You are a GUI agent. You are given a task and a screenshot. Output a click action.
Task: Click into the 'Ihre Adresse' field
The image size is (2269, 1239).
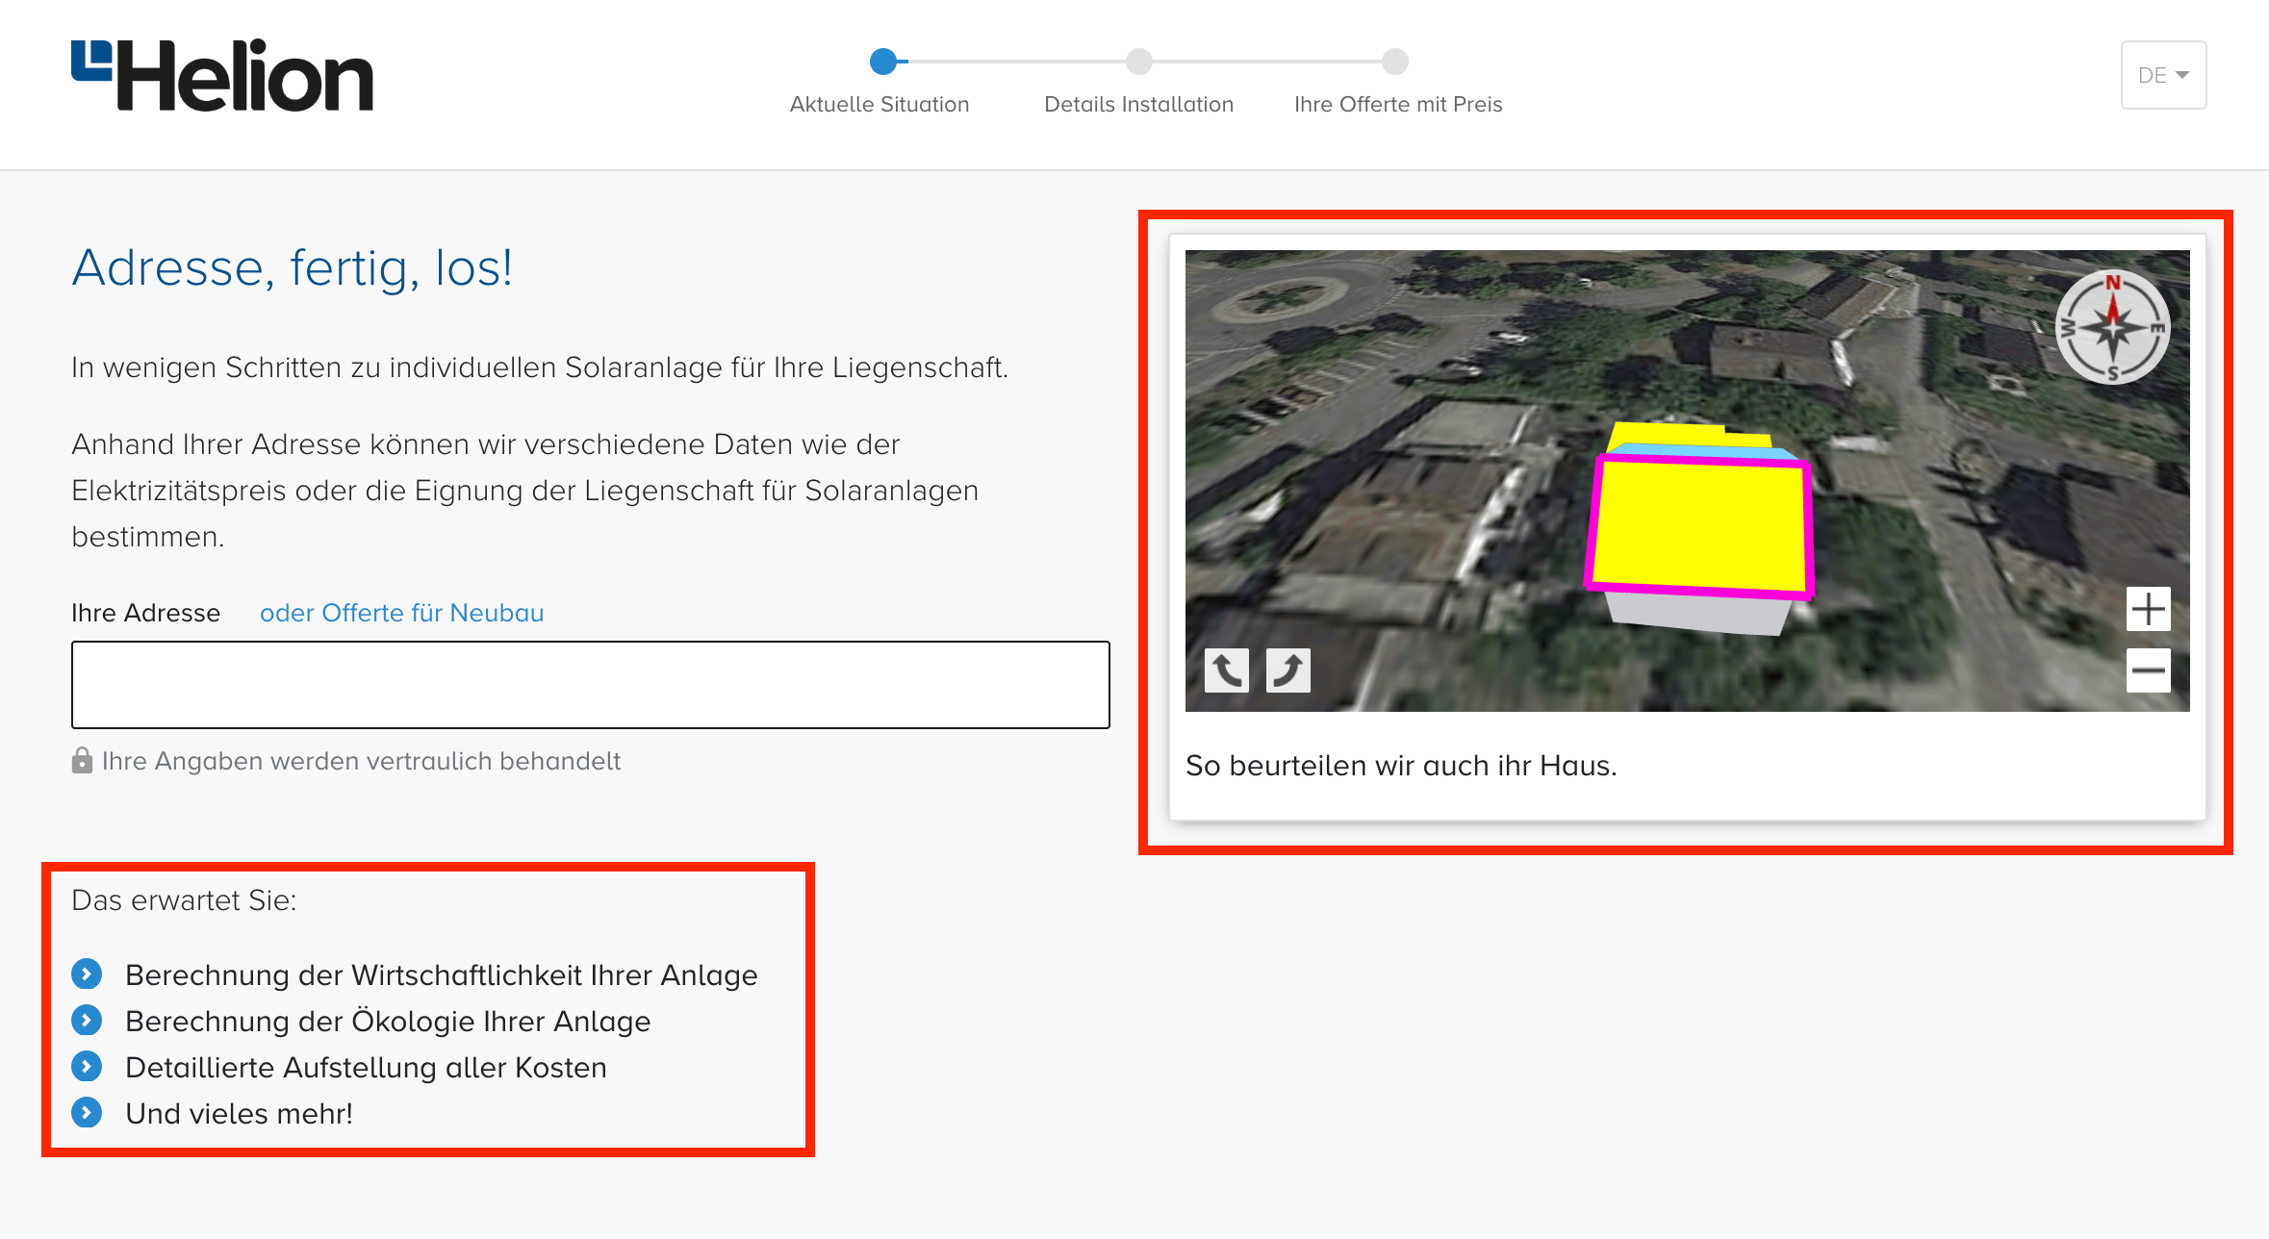click(x=590, y=685)
